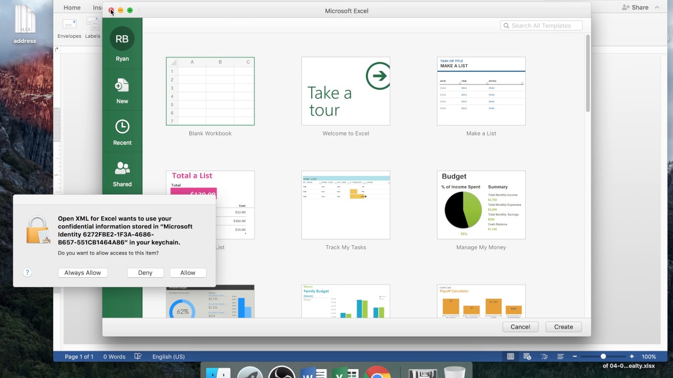
Task: Click Cancel in the Excel template gallery
Action: (521, 327)
